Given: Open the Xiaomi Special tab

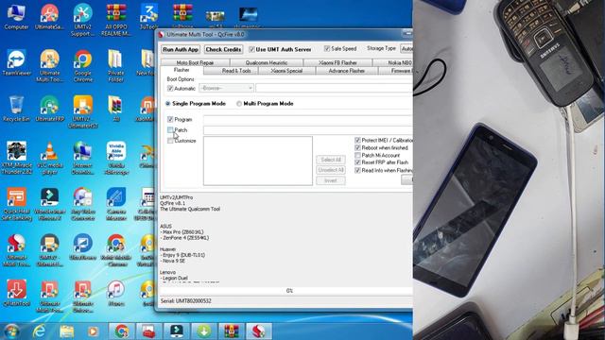Looking at the screenshot, I should [286, 71].
